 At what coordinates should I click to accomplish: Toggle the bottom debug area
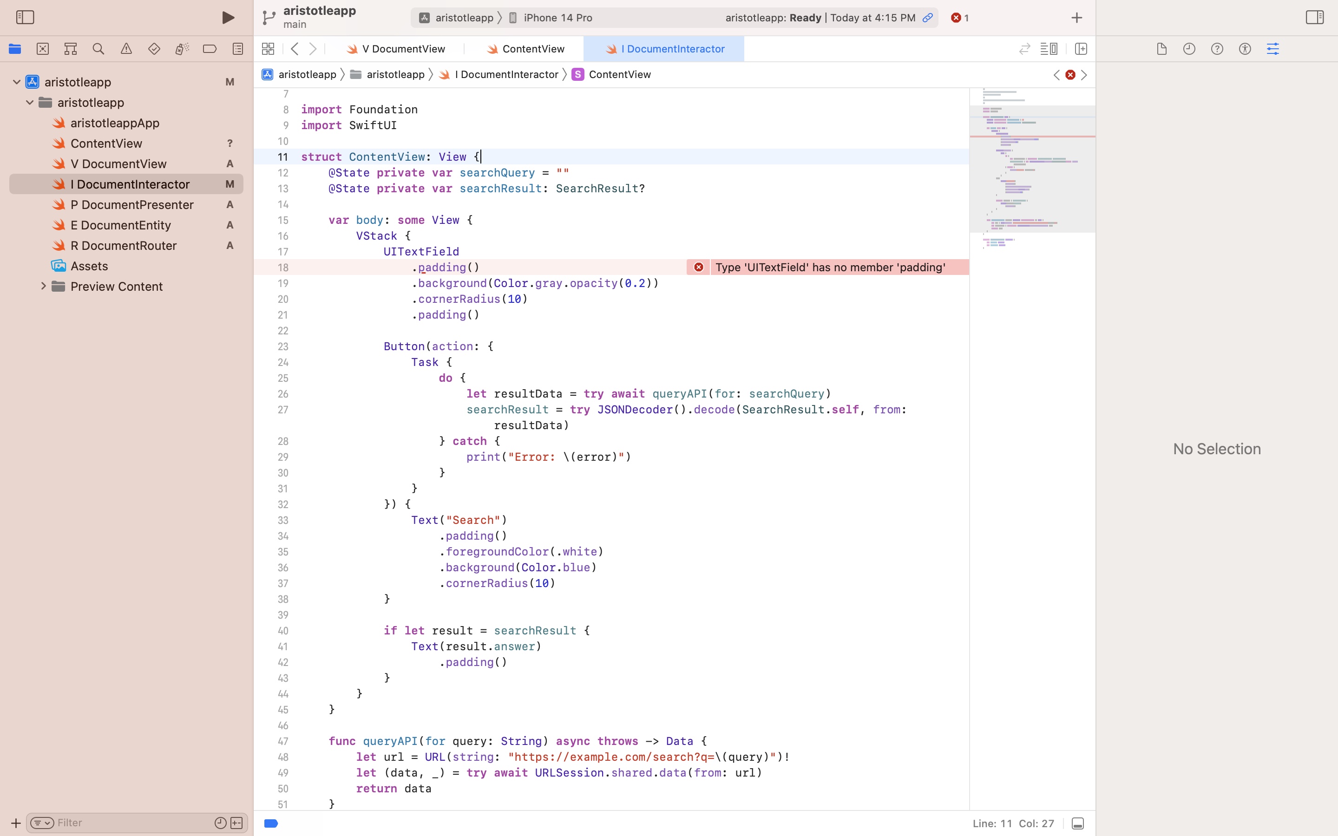[1077, 823]
